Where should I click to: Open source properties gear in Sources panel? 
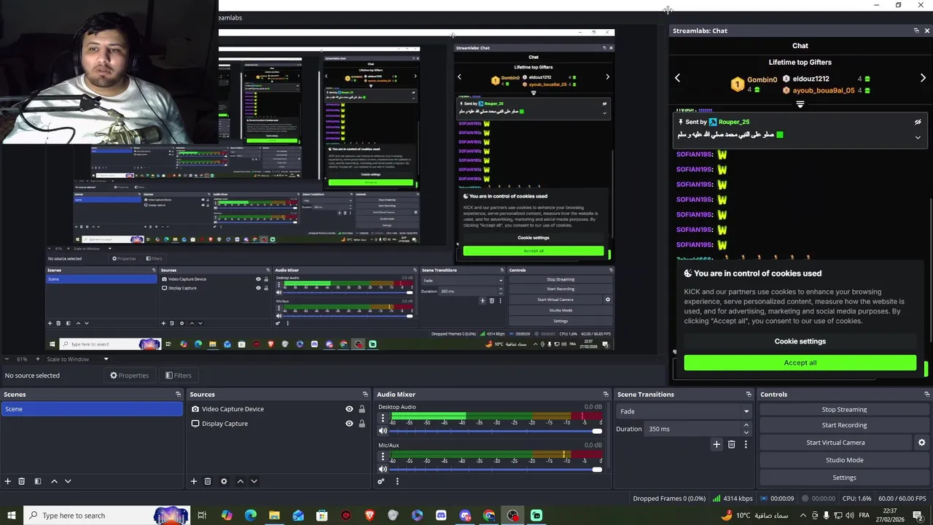[x=224, y=481]
